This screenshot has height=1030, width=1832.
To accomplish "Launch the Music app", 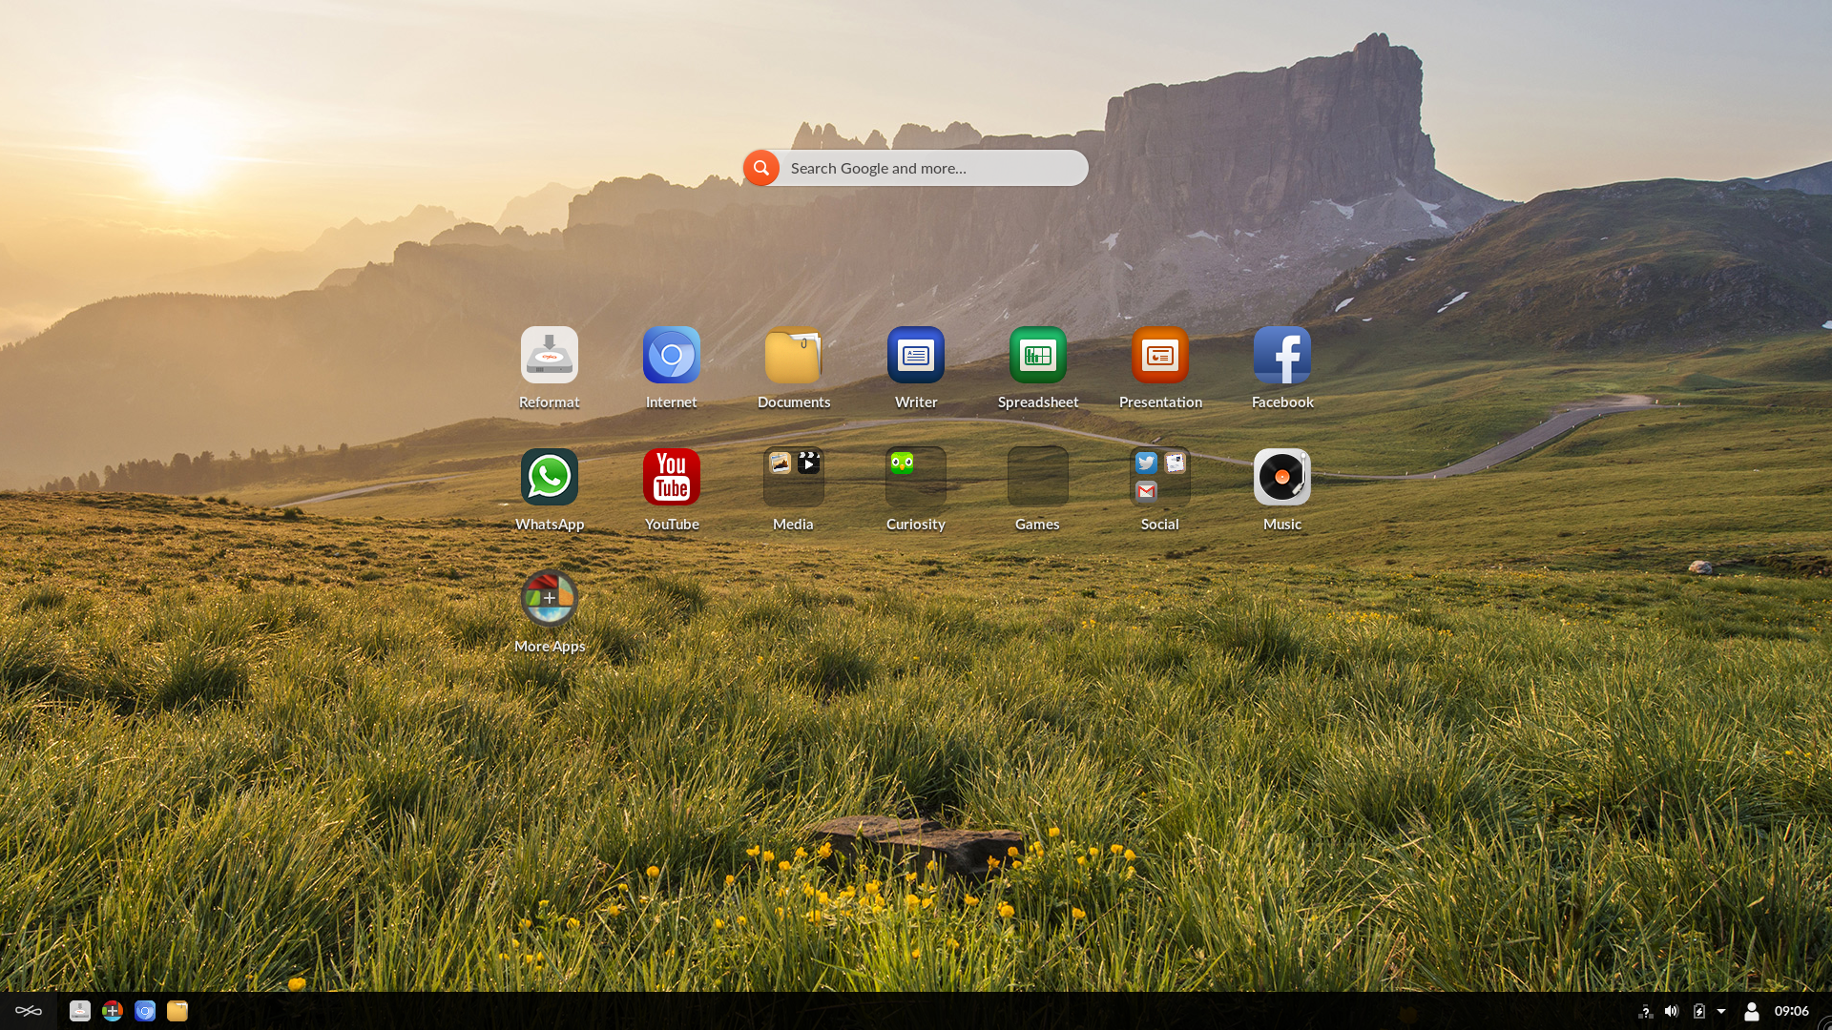I will coord(1282,477).
